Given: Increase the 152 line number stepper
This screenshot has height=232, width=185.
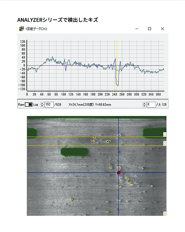Looking at the screenshot, I should [x=42, y=103].
